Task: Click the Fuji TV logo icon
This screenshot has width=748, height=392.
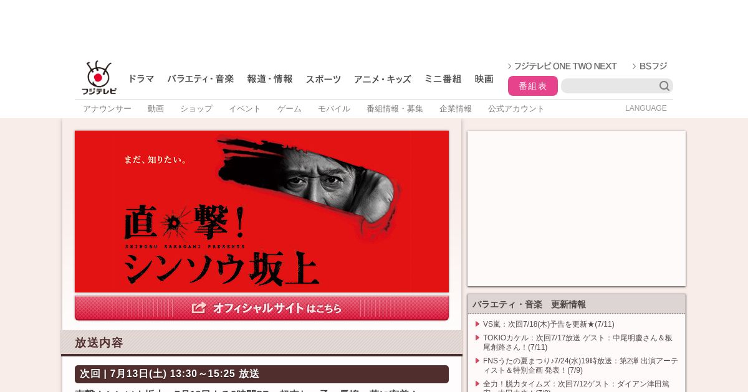Action: [x=99, y=78]
